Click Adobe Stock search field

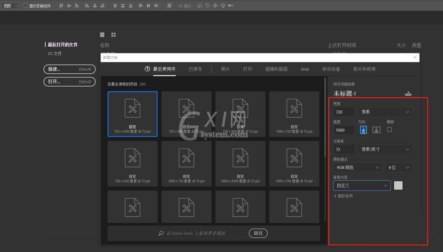coord(206,233)
